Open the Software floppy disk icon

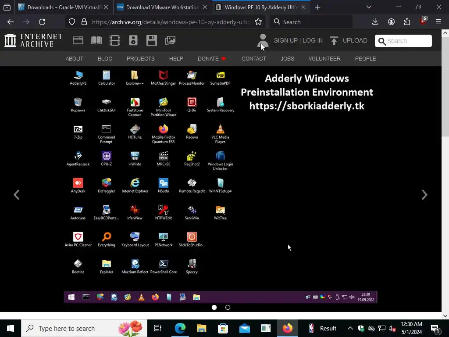coord(151,40)
